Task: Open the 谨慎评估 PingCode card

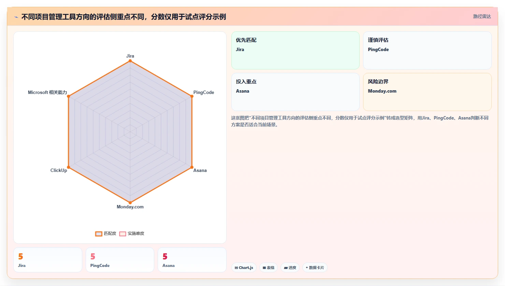Action: pos(427,50)
